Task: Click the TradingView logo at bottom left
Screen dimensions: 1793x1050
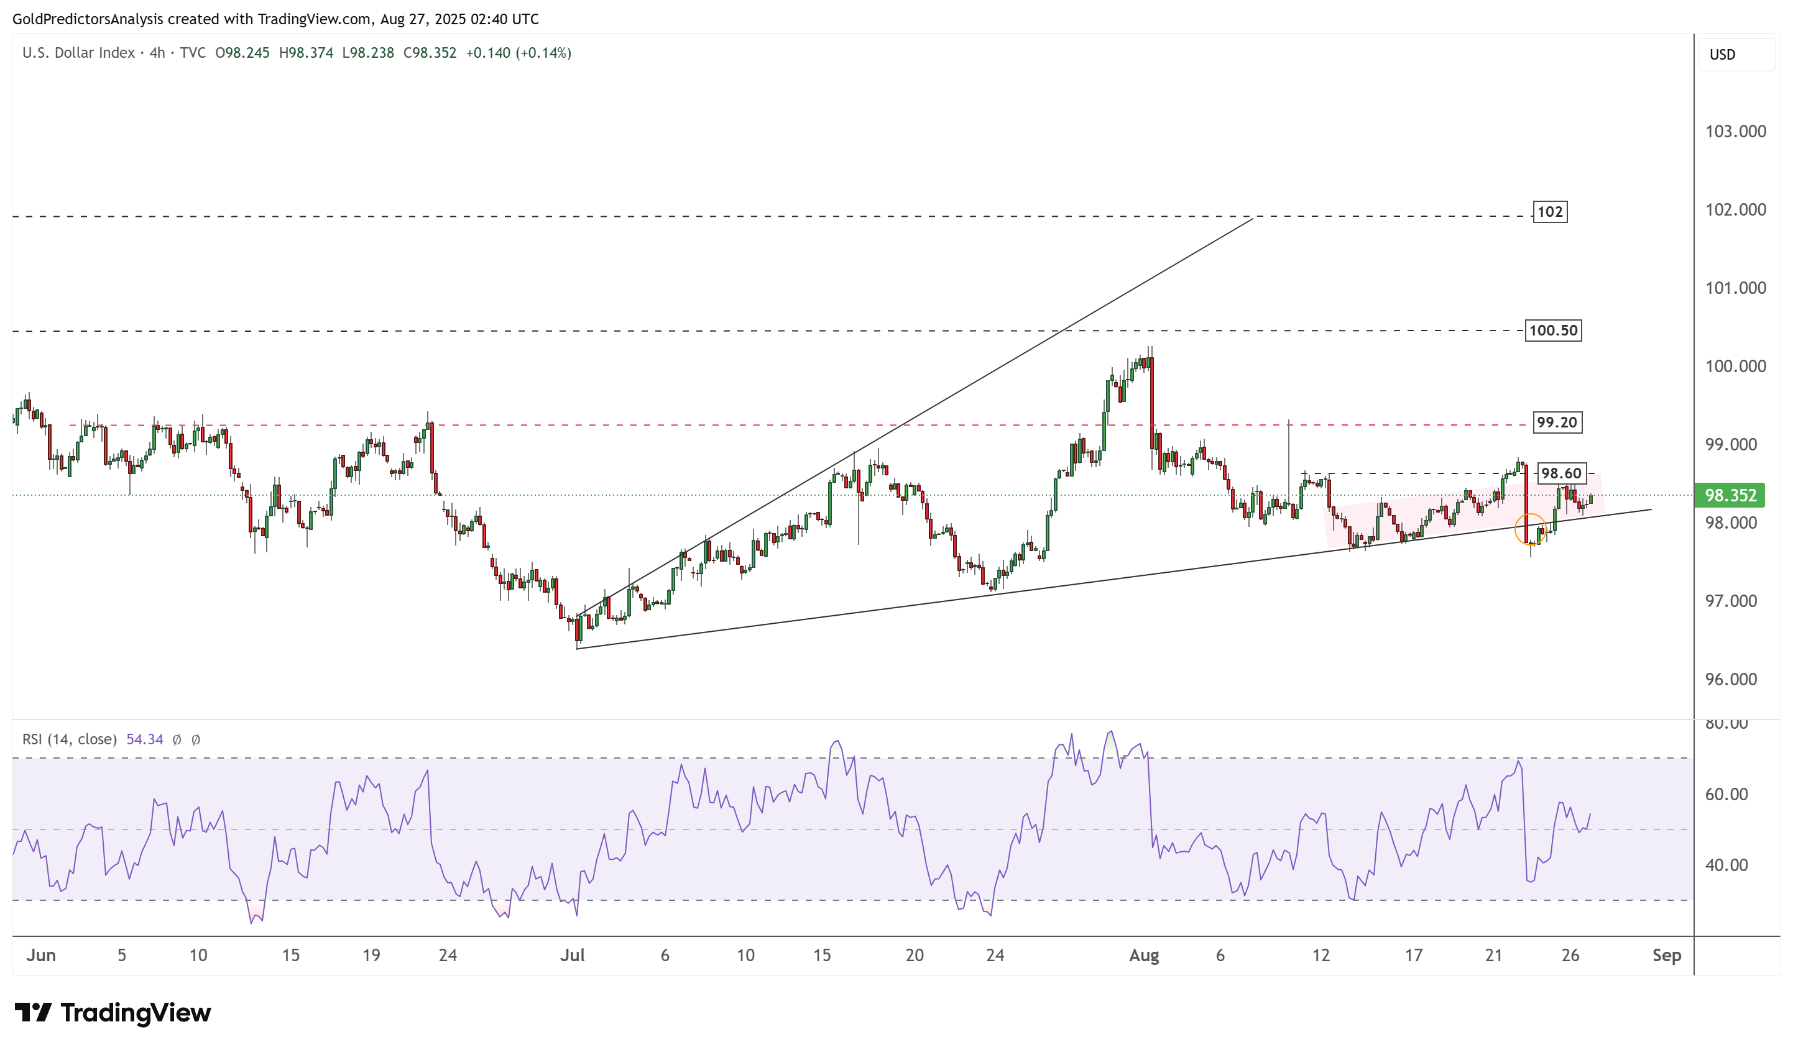Action: pos(113,1011)
